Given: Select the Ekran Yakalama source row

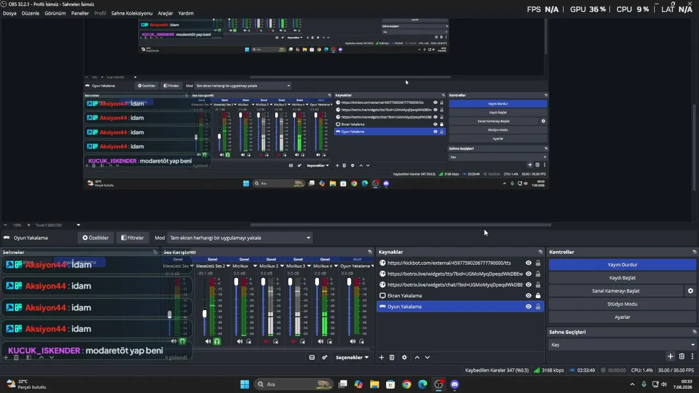Looking at the screenshot, I should click(460, 296).
